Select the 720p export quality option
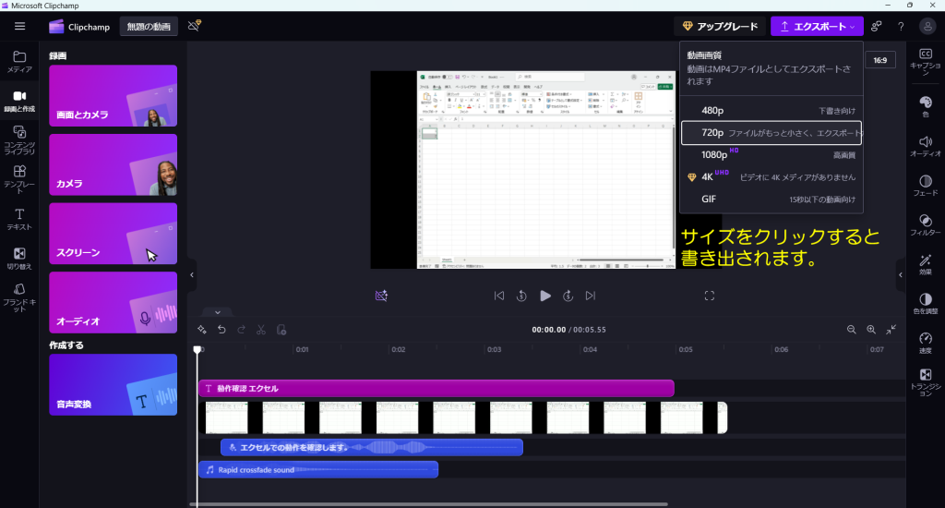Viewport: 945px width, 508px height. point(771,133)
